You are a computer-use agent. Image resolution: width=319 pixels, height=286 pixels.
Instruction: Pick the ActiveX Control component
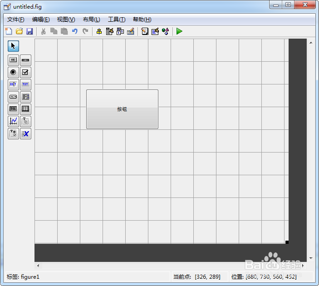click(25, 133)
